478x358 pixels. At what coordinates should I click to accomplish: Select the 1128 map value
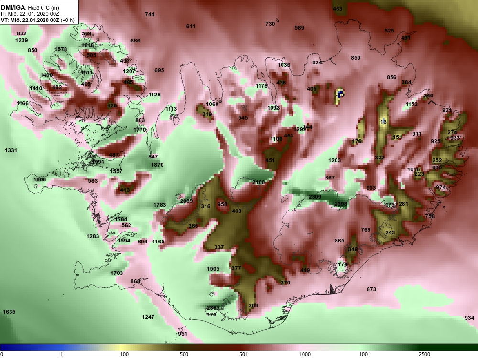154,95
